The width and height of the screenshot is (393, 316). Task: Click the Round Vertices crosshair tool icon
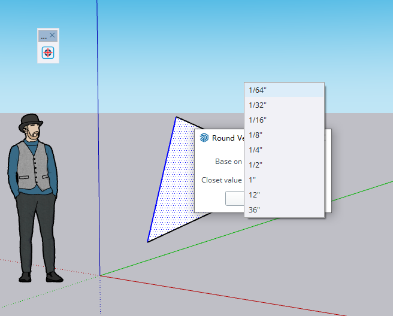[48, 53]
